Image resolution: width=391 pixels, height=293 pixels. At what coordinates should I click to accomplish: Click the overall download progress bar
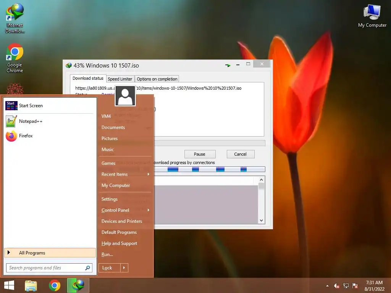click(210, 143)
